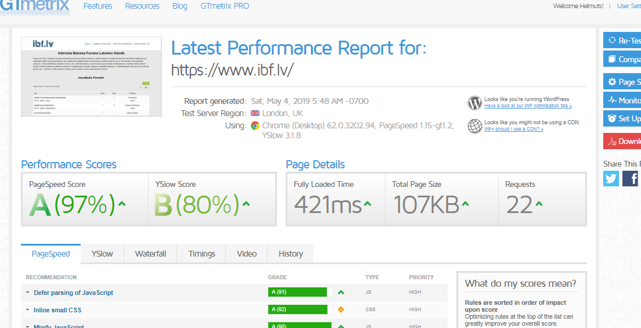The height and width of the screenshot is (328, 641).
Task: Share report via Twitter icon
Action: [x=611, y=178]
